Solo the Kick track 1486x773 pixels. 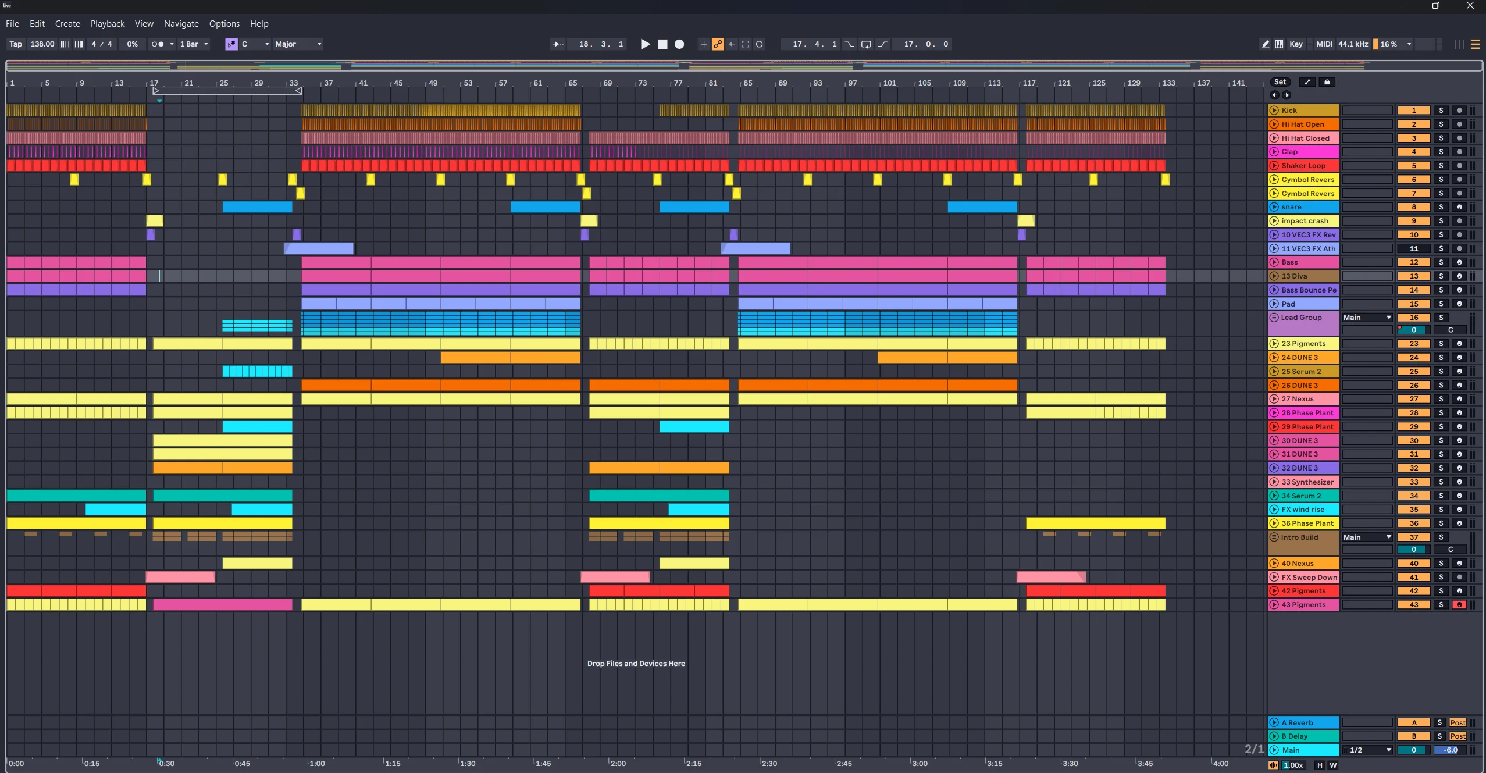pos(1441,110)
